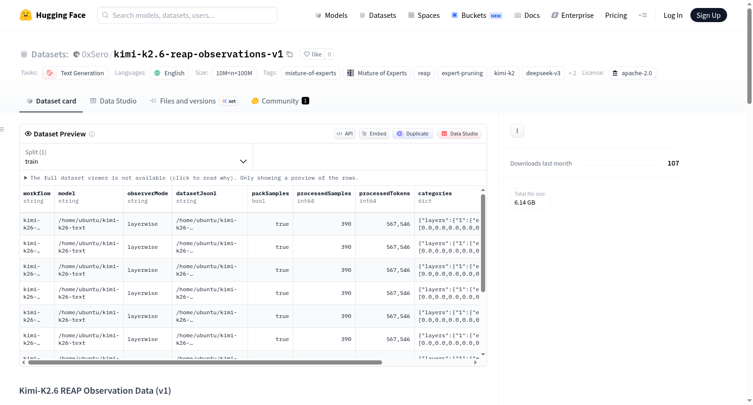Screen dimensions: 753x405
Task: Like this dataset
Action: click(x=312, y=54)
